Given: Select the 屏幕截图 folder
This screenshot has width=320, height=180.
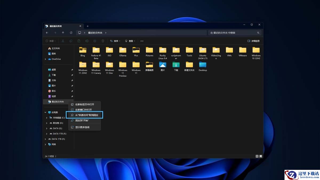Looking at the screenshot, I should pos(149,67).
